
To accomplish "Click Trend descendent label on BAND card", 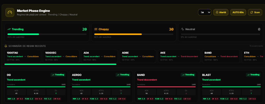I will point(147,80).
